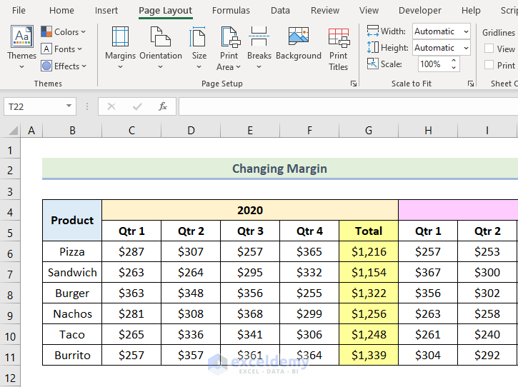Select Taco Qtr 2 cell $336
This screenshot has height=387, width=518.
(x=191, y=334)
